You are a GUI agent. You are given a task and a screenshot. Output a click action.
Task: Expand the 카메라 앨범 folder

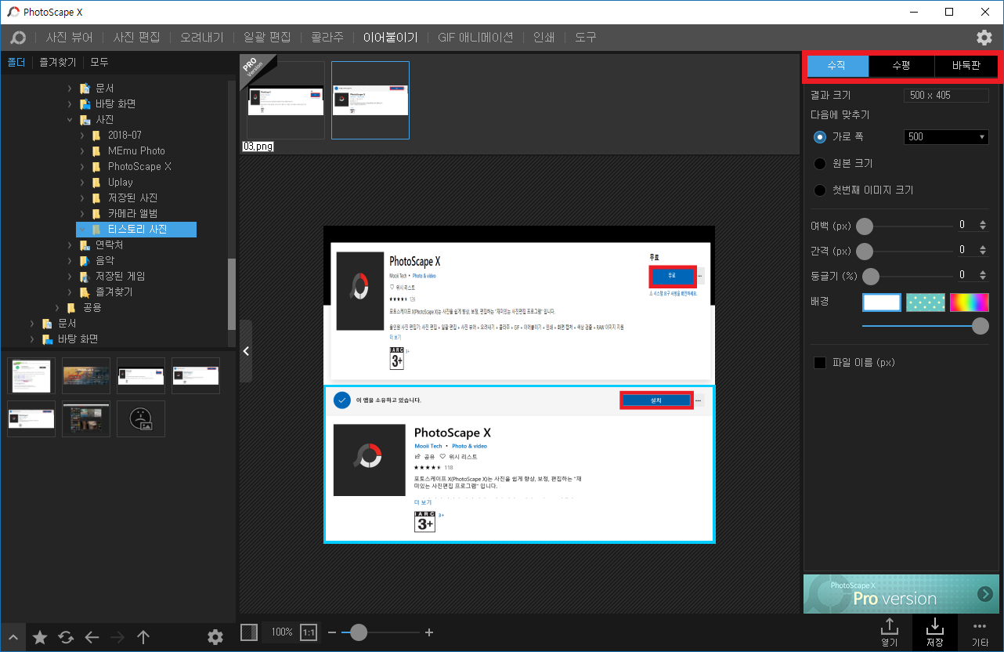[81, 213]
